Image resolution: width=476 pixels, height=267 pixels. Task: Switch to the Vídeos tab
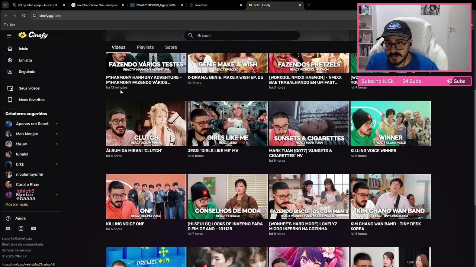(119, 47)
